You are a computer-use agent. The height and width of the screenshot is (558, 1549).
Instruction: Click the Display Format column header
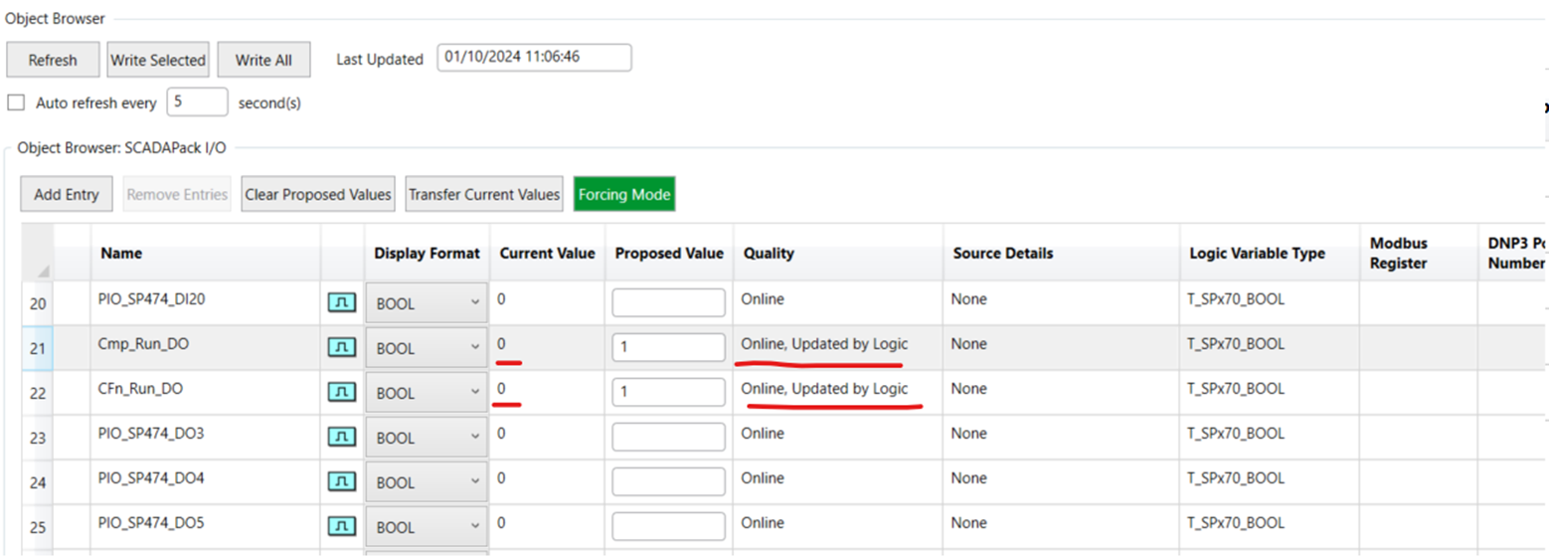click(427, 253)
